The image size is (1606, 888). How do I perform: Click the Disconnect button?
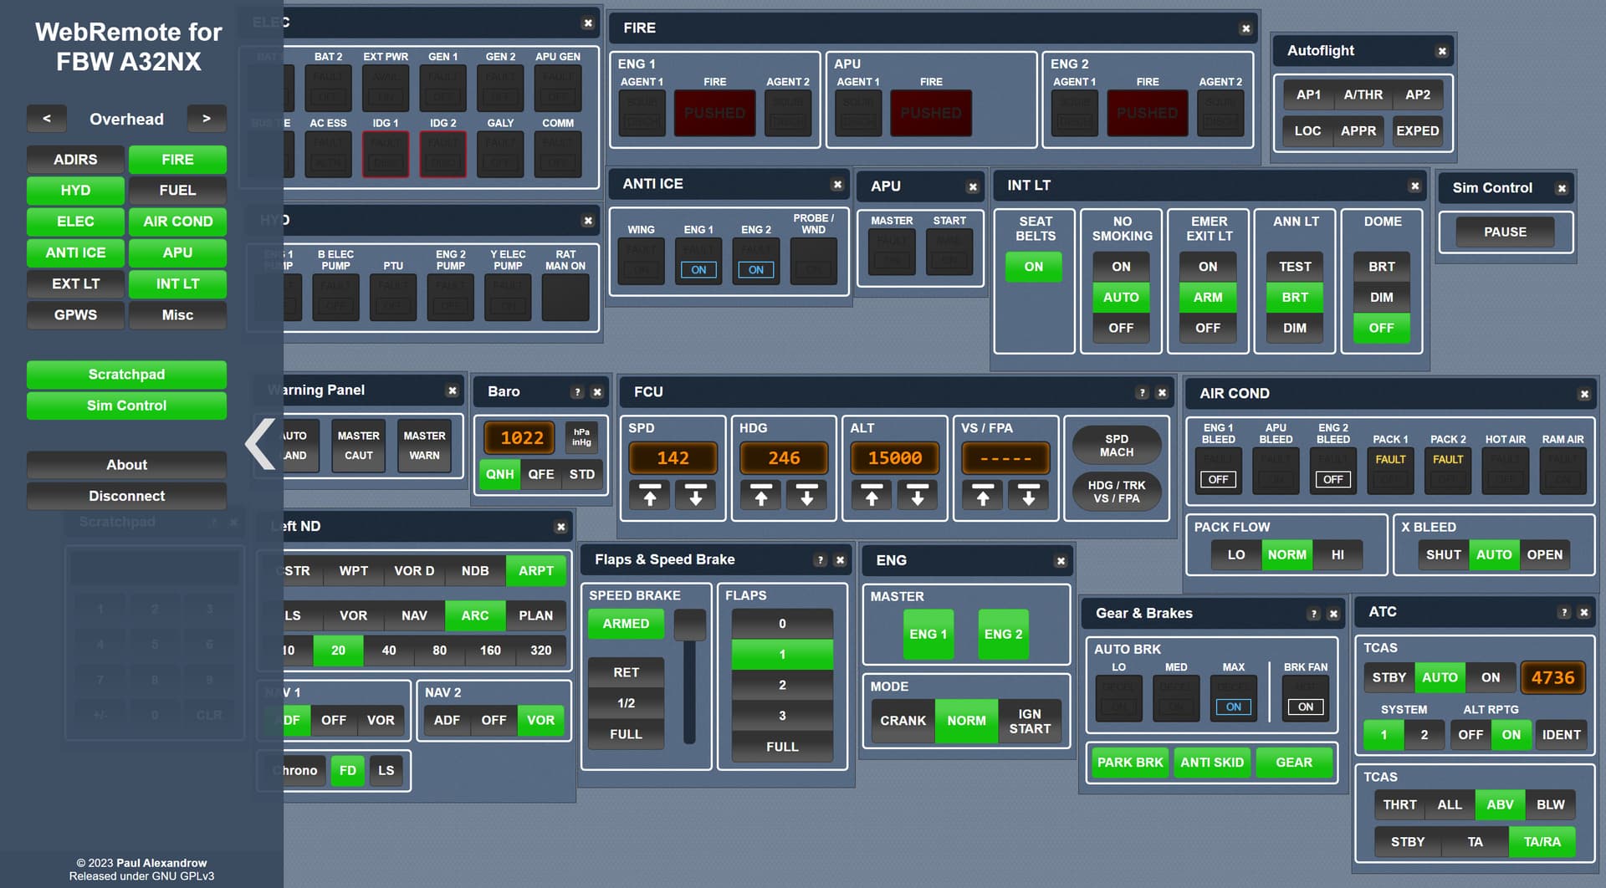(x=126, y=496)
